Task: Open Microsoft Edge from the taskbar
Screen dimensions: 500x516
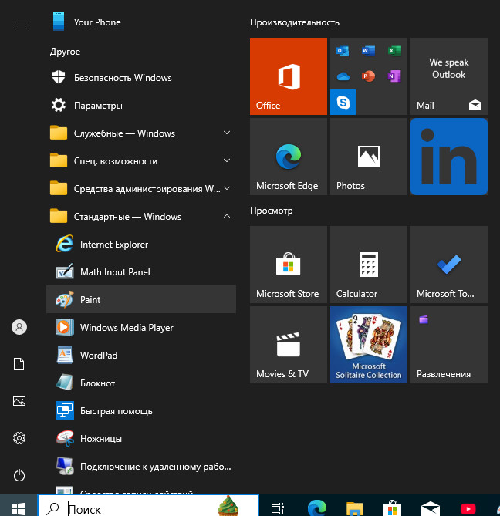Action: coord(316,508)
